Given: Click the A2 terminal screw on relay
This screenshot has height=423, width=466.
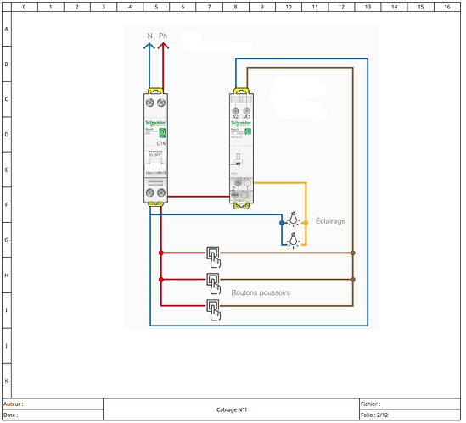Looking at the screenshot, I should [235, 111].
